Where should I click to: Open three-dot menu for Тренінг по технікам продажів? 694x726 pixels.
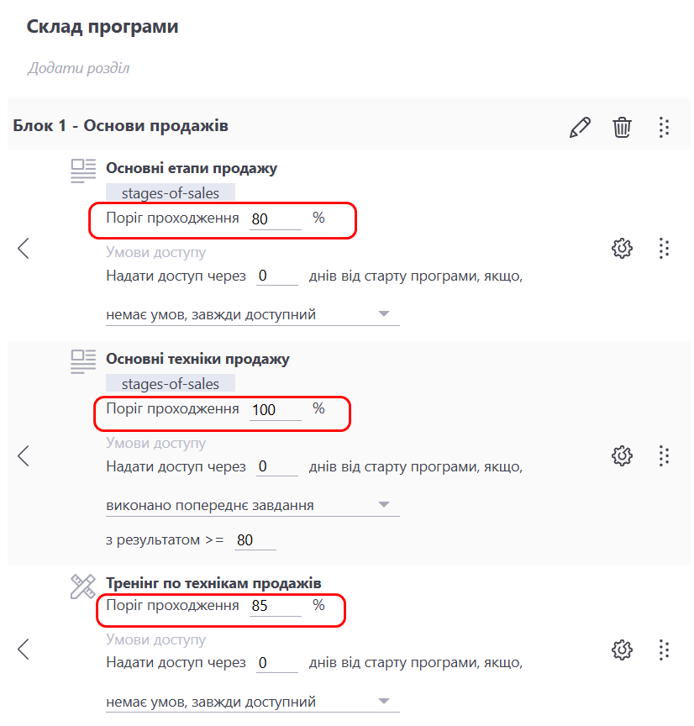[664, 650]
